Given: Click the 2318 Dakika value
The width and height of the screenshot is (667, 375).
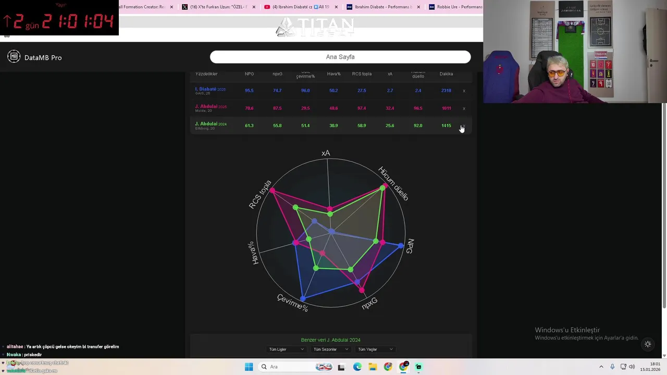Looking at the screenshot, I should click(446, 91).
